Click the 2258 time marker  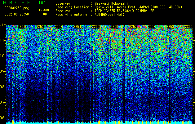pos(152,27)
